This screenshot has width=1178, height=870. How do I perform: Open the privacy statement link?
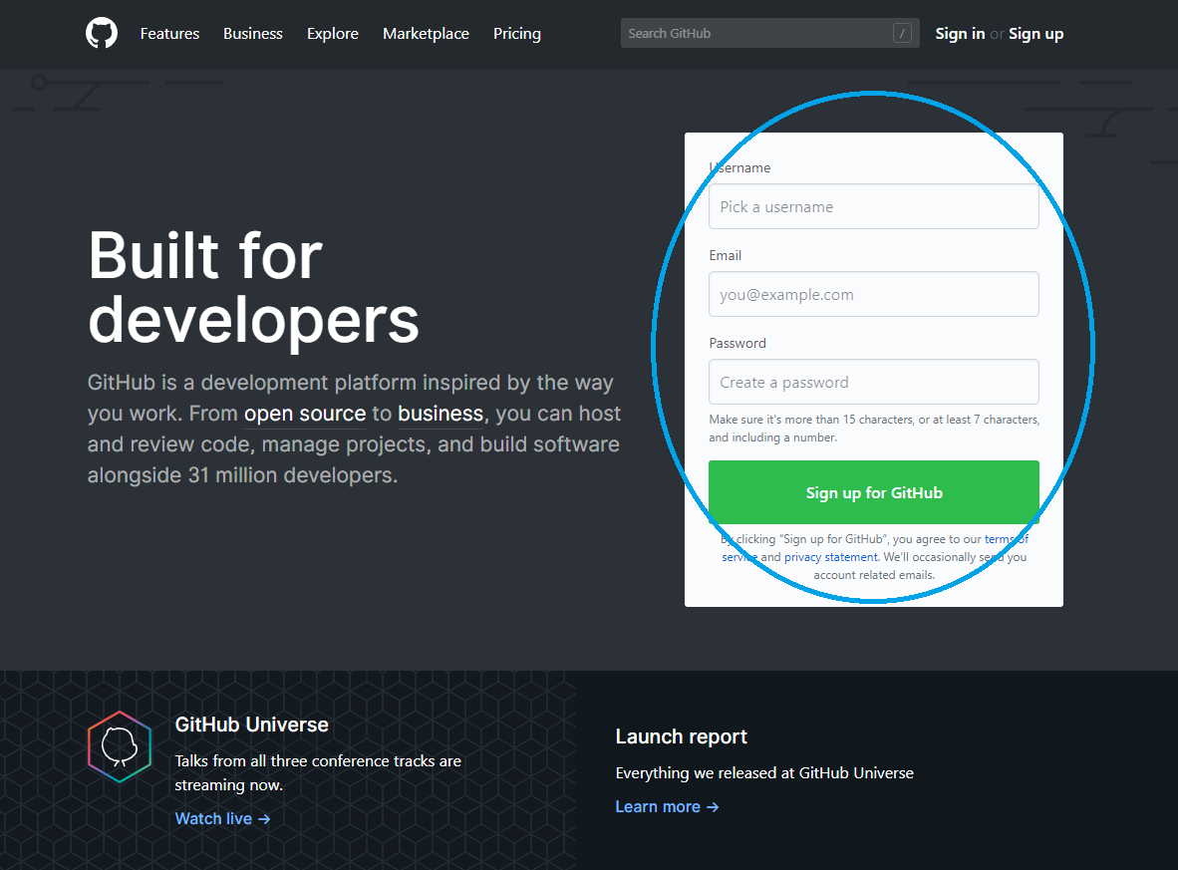[x=831, y=557]
